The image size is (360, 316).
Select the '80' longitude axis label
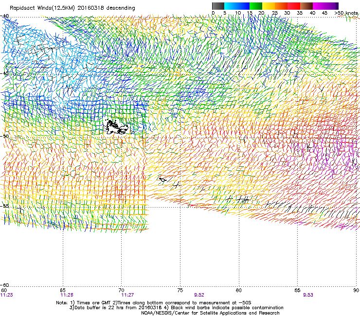(239, 290)
